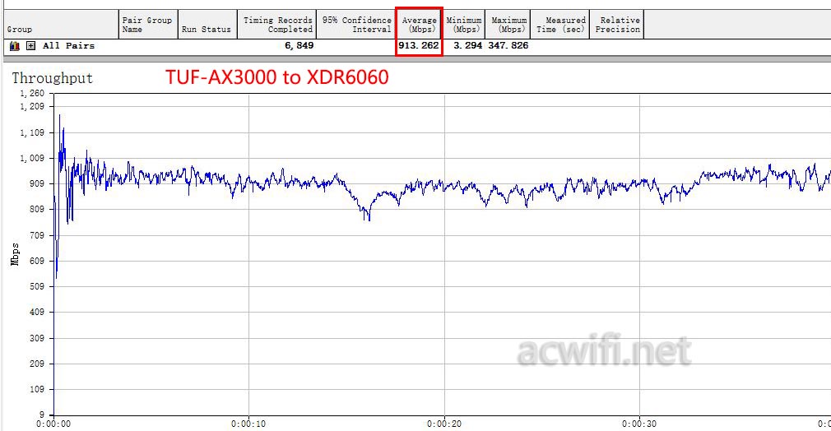This screenshot has width=831, height=431.
Task: Click the 909 y-axis label
Action: 36,184
